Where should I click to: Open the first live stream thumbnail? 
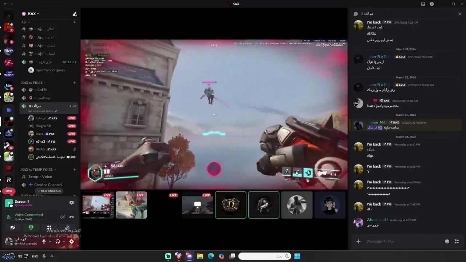pos(98,205)
